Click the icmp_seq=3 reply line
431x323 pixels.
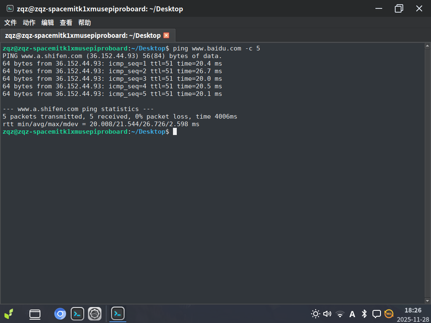[112, 79]
